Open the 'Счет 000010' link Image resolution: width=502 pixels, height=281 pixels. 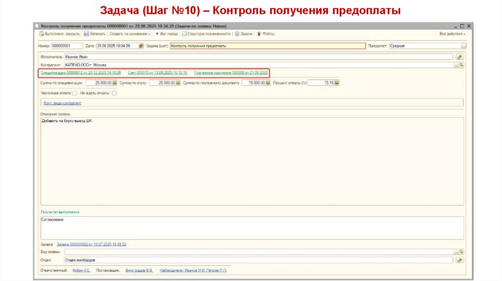(157, 73)
